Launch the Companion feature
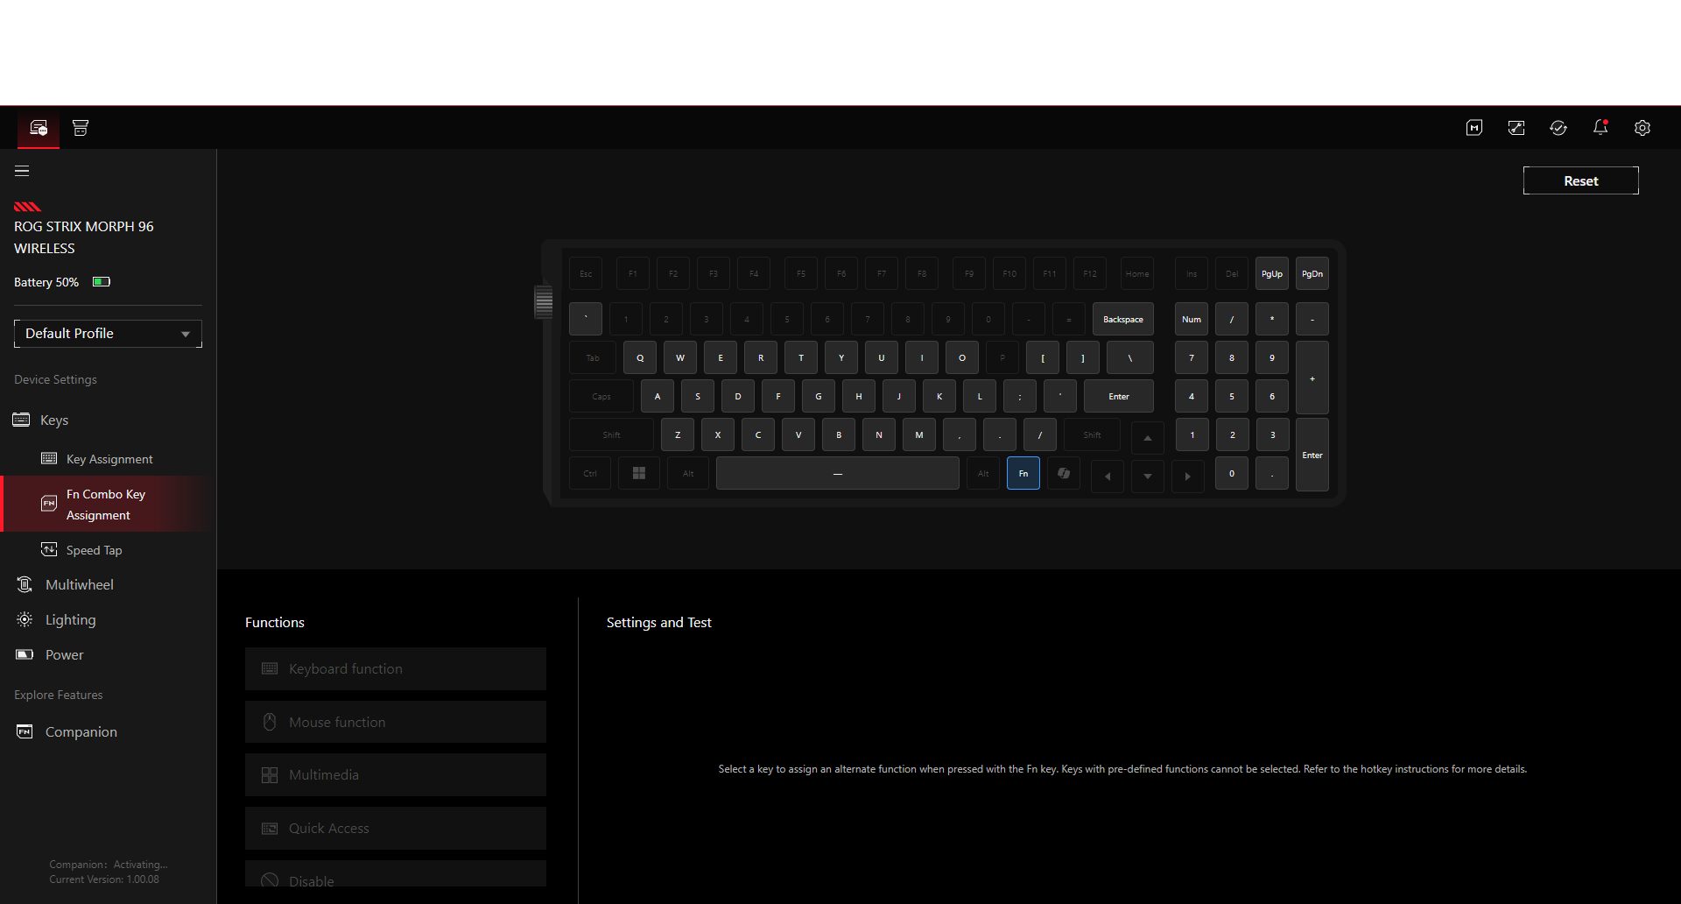The width and height of the screenshot is (1681, 904). (81, 731)
